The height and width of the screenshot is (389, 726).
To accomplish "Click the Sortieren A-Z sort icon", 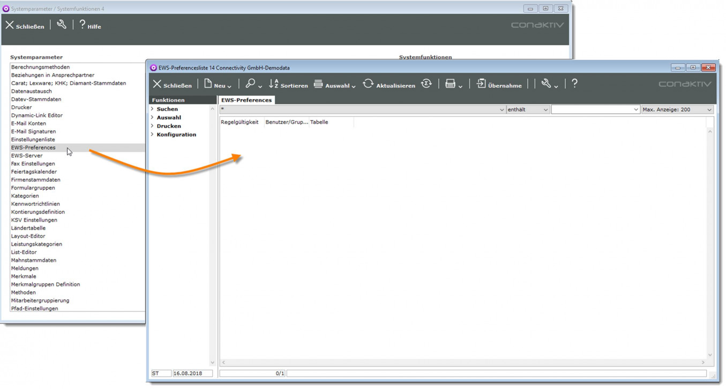I will [x=274, y=83].
